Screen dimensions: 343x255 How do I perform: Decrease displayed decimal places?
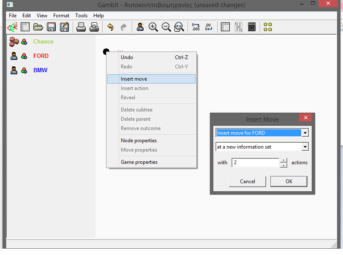(x=209, y=27)
